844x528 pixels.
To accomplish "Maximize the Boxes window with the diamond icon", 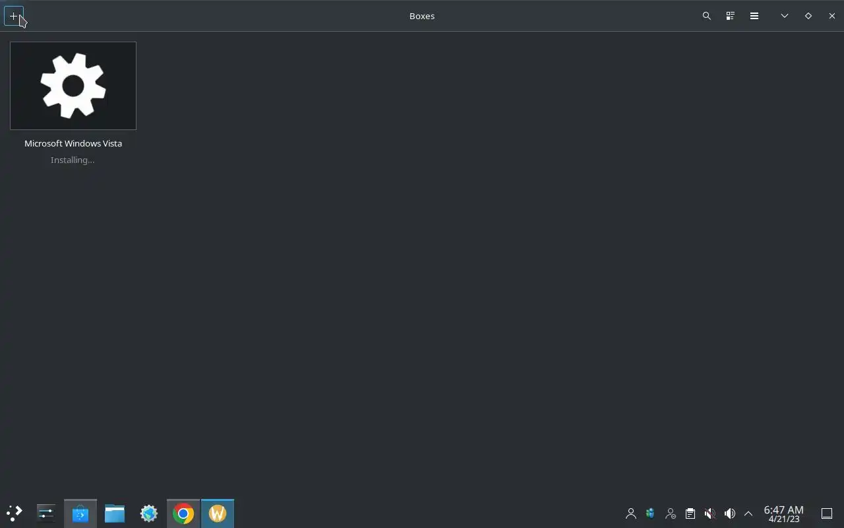I will coord(808,16).
